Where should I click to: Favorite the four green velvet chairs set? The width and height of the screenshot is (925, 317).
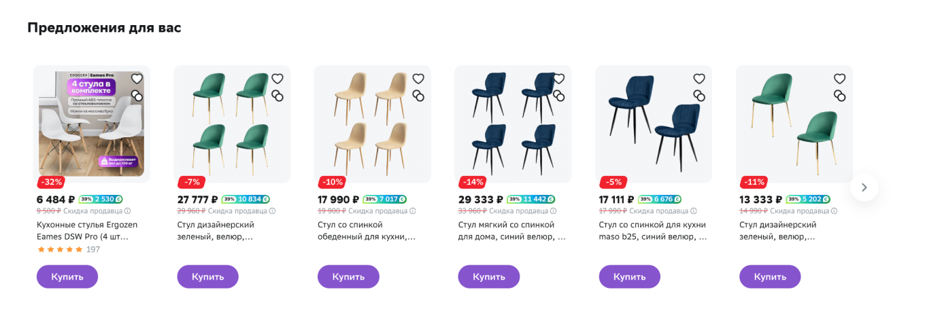[277, 79]
